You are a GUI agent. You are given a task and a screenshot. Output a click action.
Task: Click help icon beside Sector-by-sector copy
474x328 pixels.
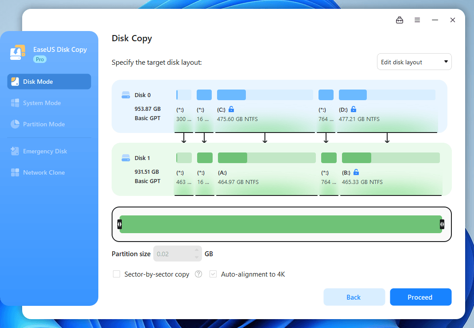198,274
